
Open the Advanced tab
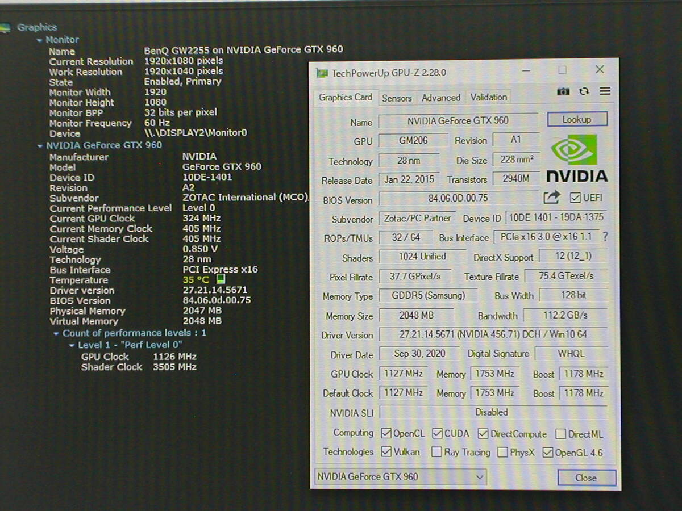coord(441,98)
